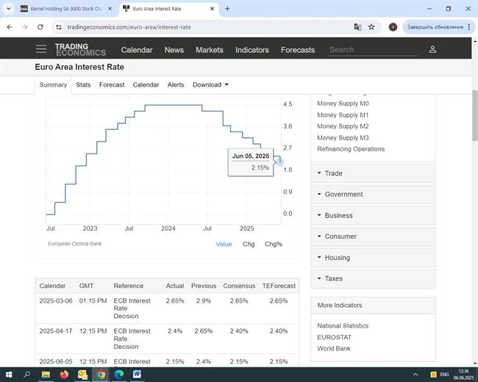This screenshot has width=478, height=382.
Task: Open Chrome taskbar icon
Action: pos(101,375)
